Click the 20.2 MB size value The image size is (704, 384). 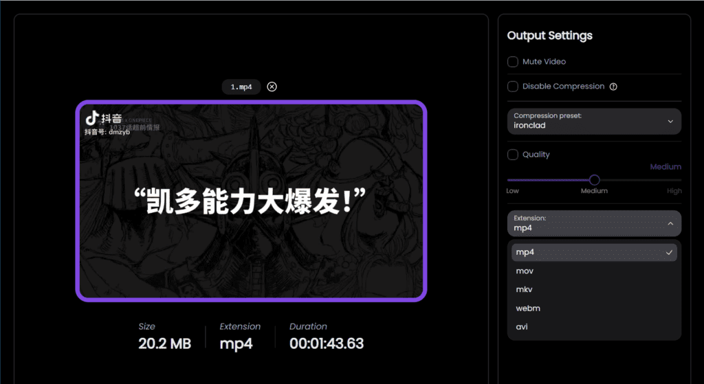point(165,343)
